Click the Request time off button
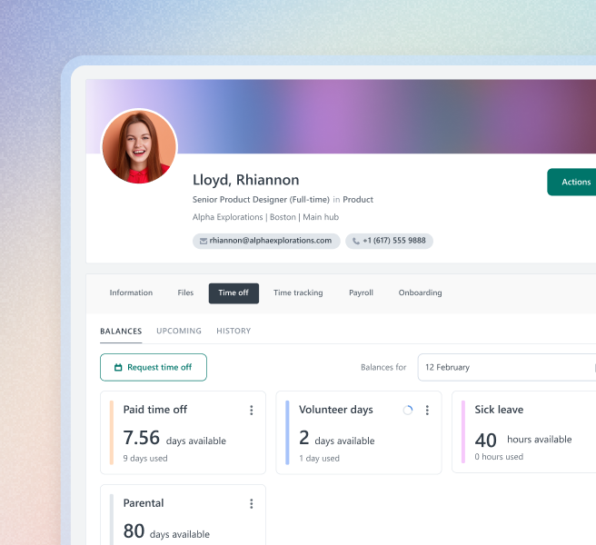596x545 pixels. [154, 367]
